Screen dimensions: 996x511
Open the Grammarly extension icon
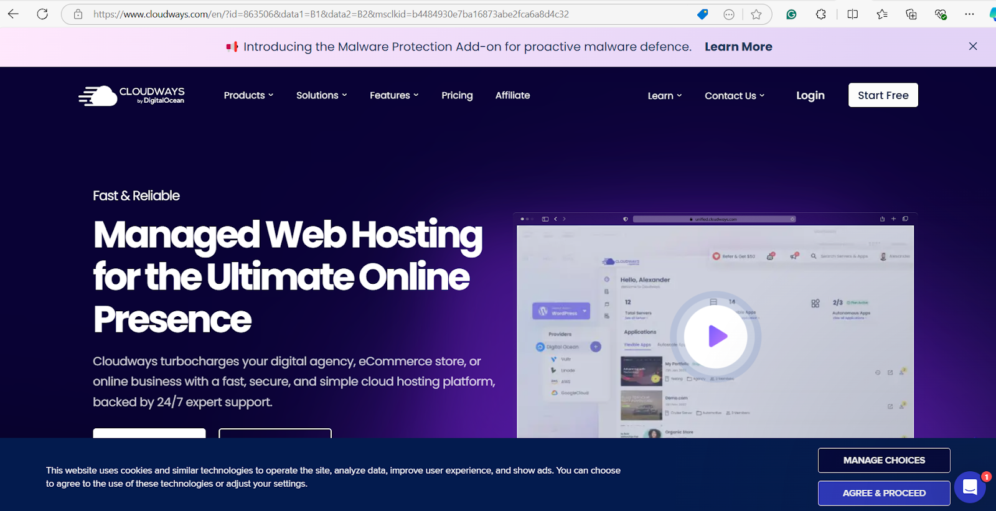click(x=791, y=14)
